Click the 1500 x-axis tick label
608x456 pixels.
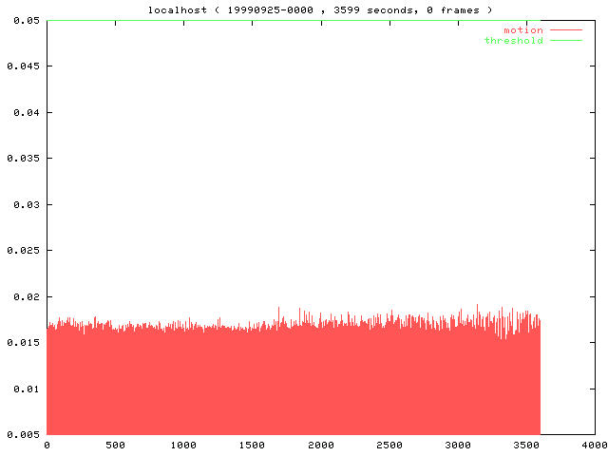pos(252,445)
